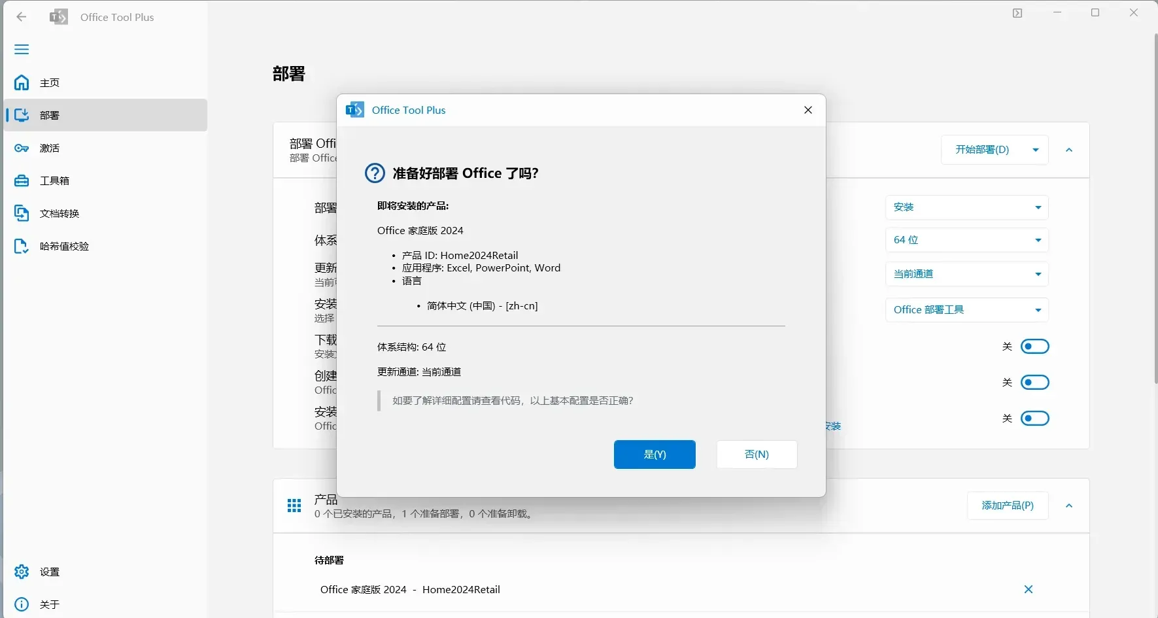
Task: Toggle the 创建 row switch
Action: 1034,382
